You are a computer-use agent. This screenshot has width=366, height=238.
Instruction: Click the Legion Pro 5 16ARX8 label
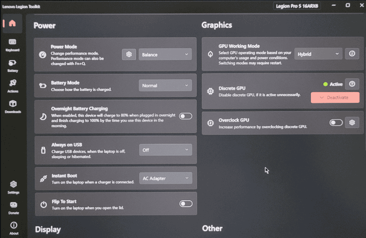(x=297, y=6)
